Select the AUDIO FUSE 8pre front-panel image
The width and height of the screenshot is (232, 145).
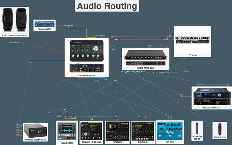146,55
